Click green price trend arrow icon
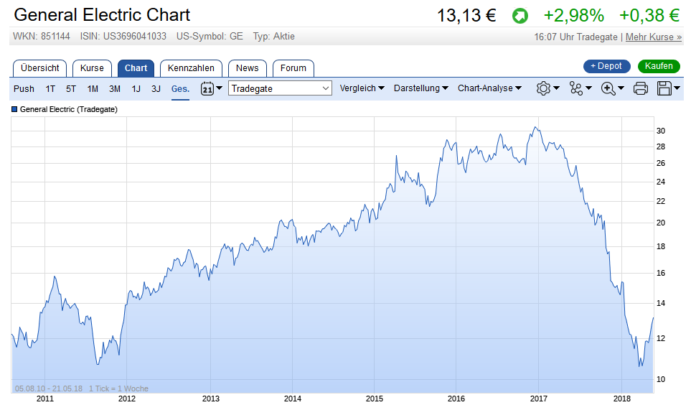This screenshot has height=405, width=691. pos(520,17)
